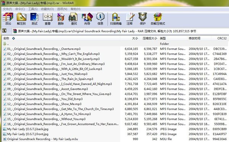Click image icon of My Fair Lady back.jpg
229x142 pixels.
pos(5,129)
